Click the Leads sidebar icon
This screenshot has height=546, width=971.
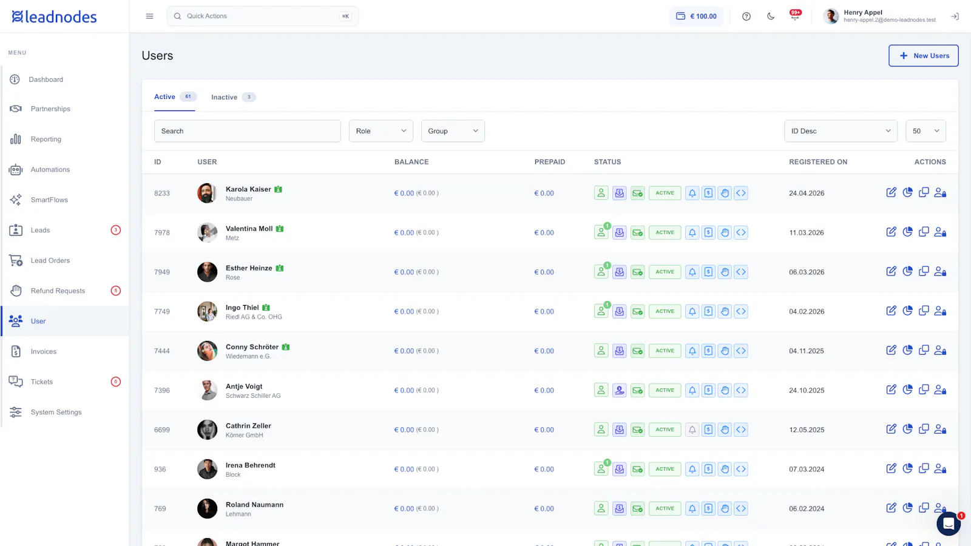click(16, 230)
